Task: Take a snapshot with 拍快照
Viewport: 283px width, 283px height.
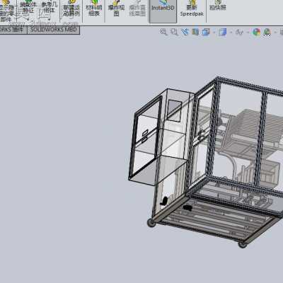Action: point(218,6)
